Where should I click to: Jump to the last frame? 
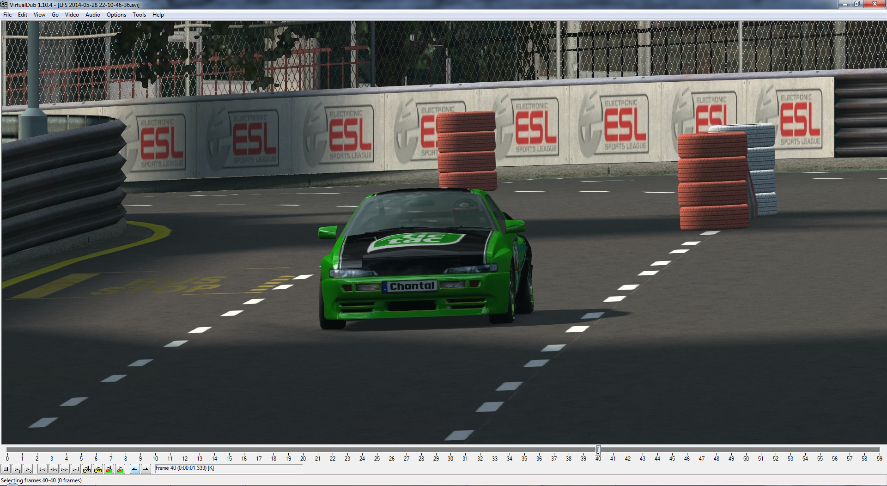pos(76,469)
